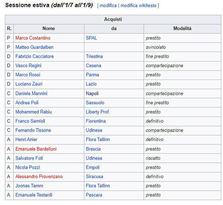Viewport: 223px width, 205px height.
Task: Select Luciano Zauri player link
Action: [29, 84]
